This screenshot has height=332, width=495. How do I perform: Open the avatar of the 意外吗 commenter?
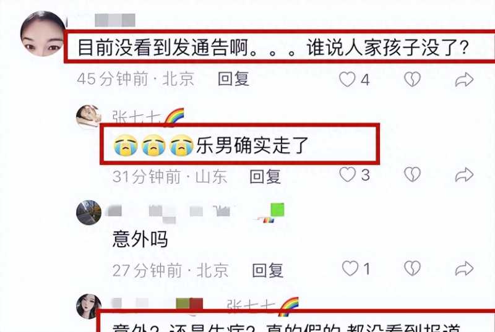88,212
